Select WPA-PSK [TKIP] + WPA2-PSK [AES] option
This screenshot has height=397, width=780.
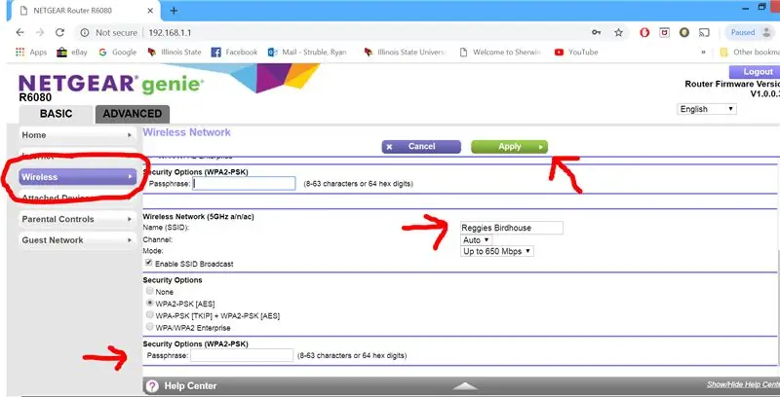click(150, 315)
